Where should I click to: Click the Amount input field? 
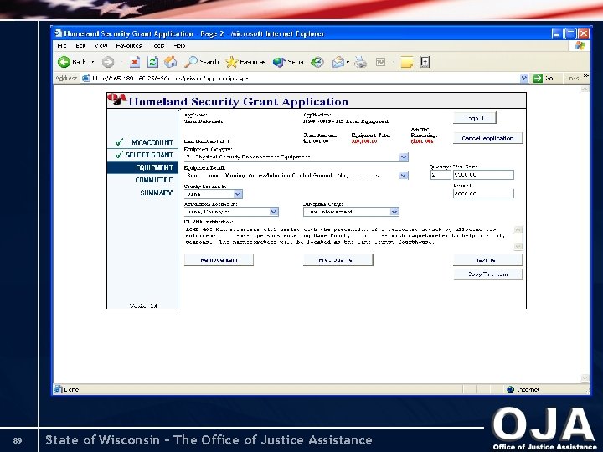click(x=483, y=193)
